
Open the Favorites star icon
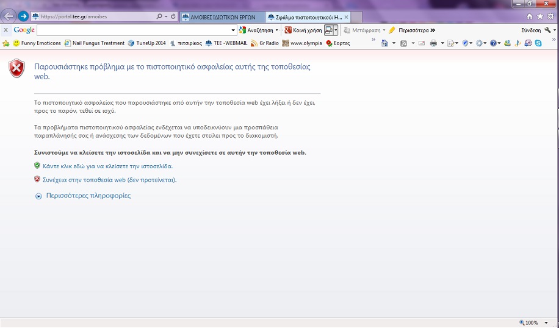pyautogui.click(x=540, y=16)
